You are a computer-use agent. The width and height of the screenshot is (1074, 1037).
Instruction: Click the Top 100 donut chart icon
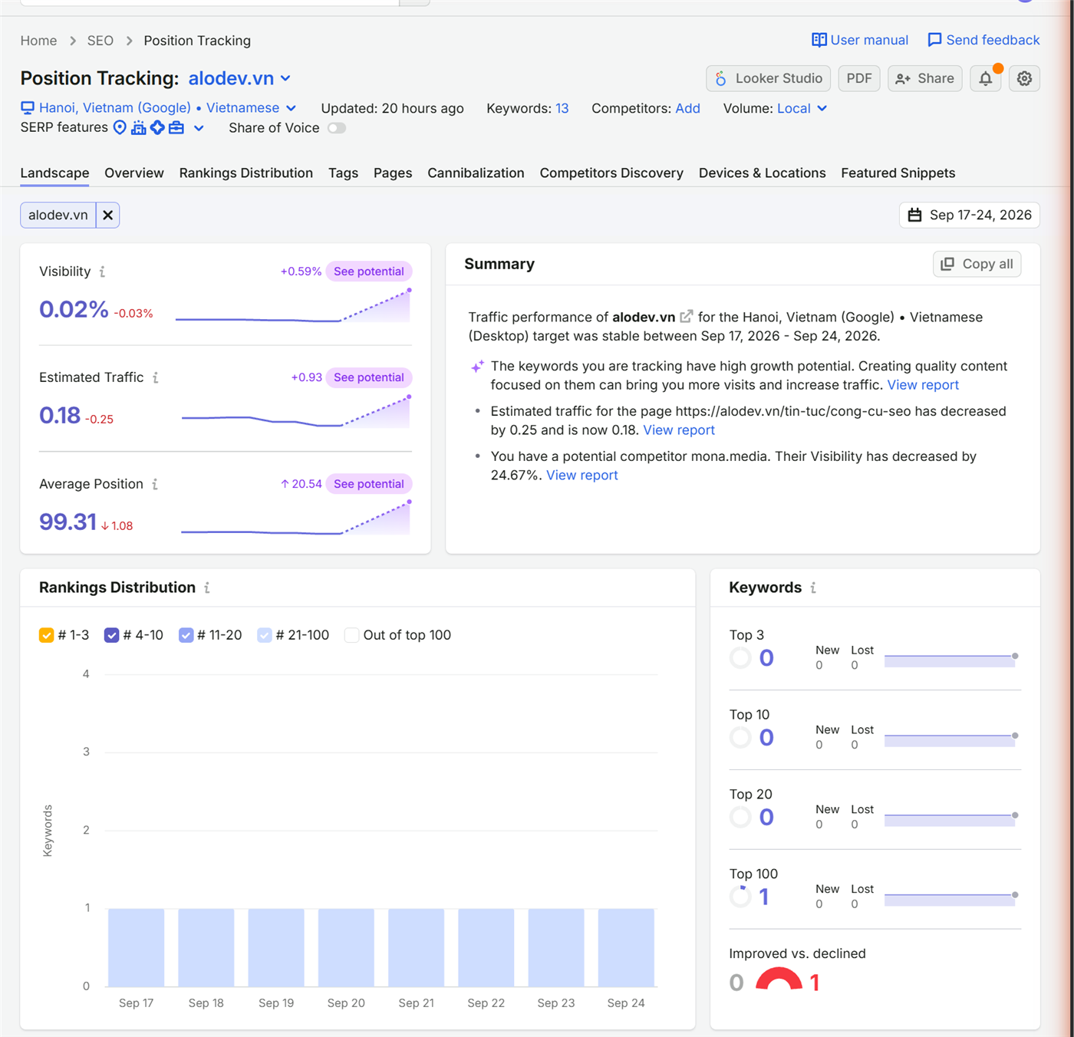(x=740, y=897)
